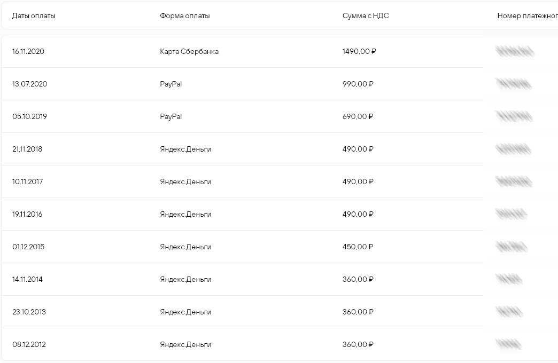This screenshot has width=558, height=363.
Task: Click the 990,00 ₽ amount cell
Action: point(358,84)
